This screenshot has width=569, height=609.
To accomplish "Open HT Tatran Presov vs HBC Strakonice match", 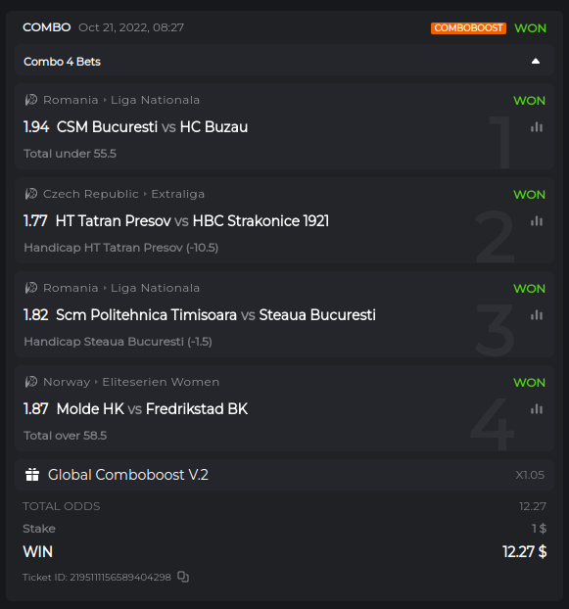I will coord(192,221).
